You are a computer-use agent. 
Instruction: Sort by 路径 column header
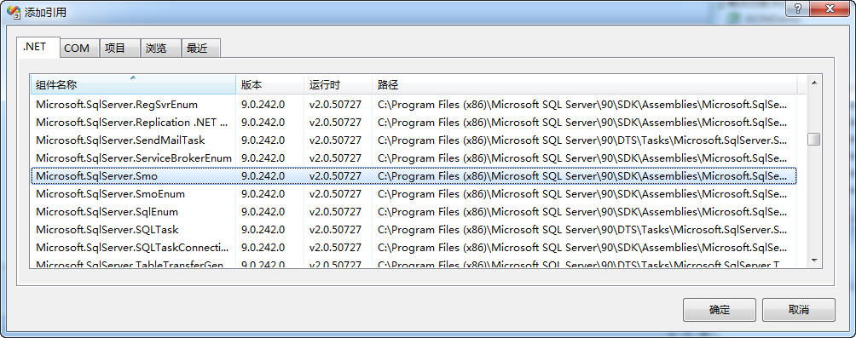point(584,85)
